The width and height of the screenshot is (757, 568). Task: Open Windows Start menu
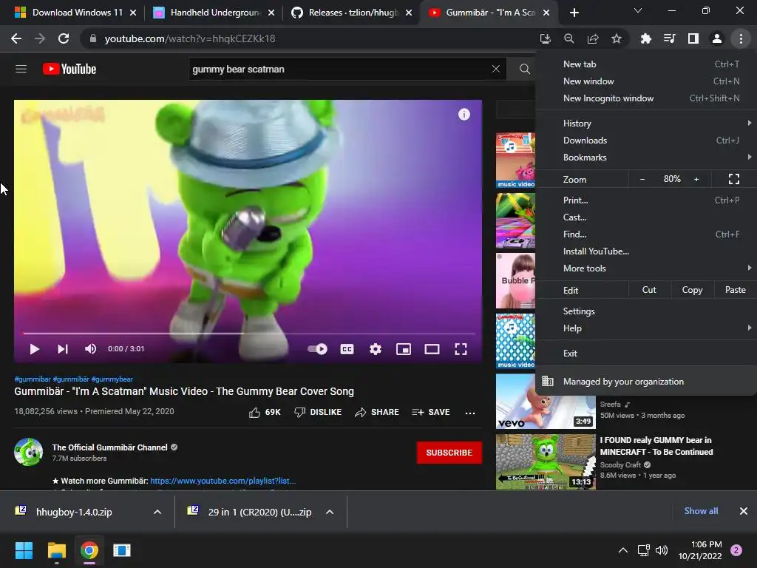(x=24, y=550)
